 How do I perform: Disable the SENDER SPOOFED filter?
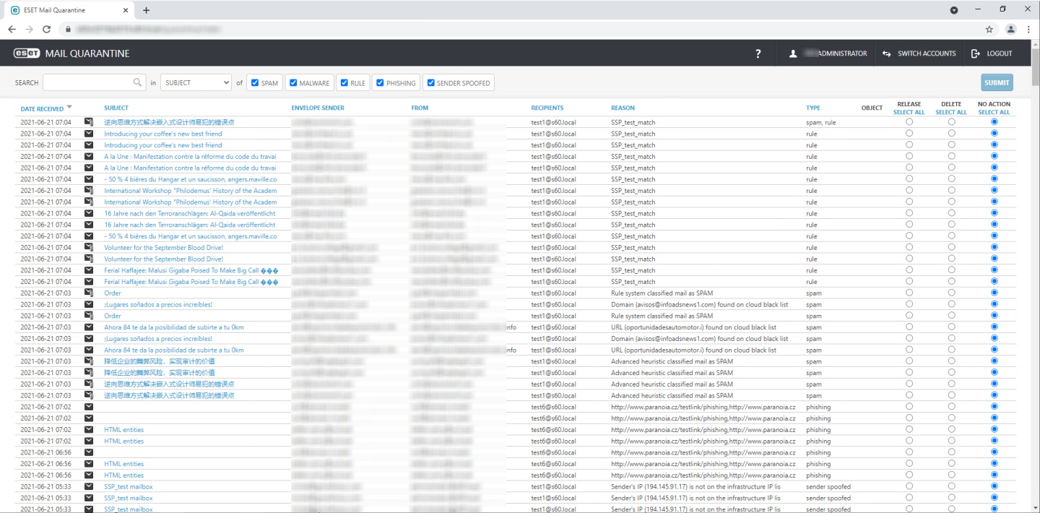tap(429, 82)
